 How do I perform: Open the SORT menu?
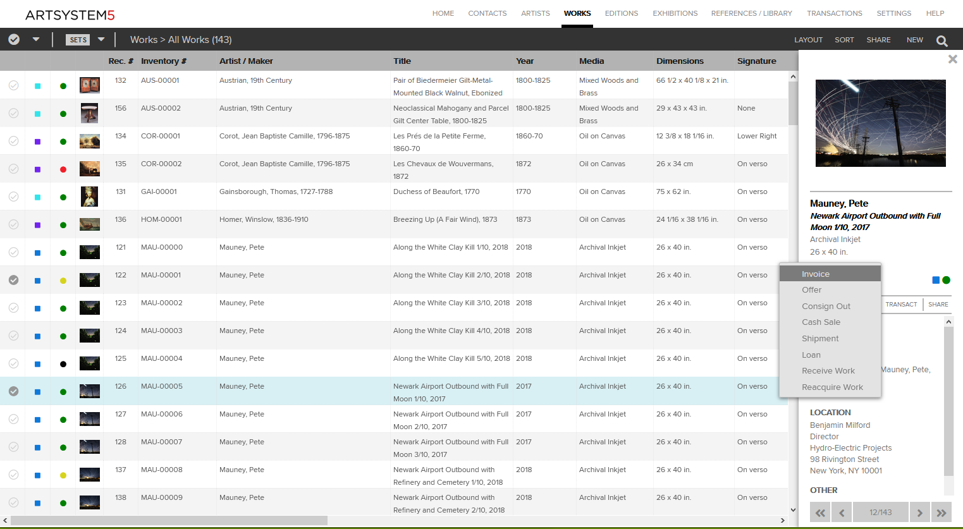(x=844, y=40)
